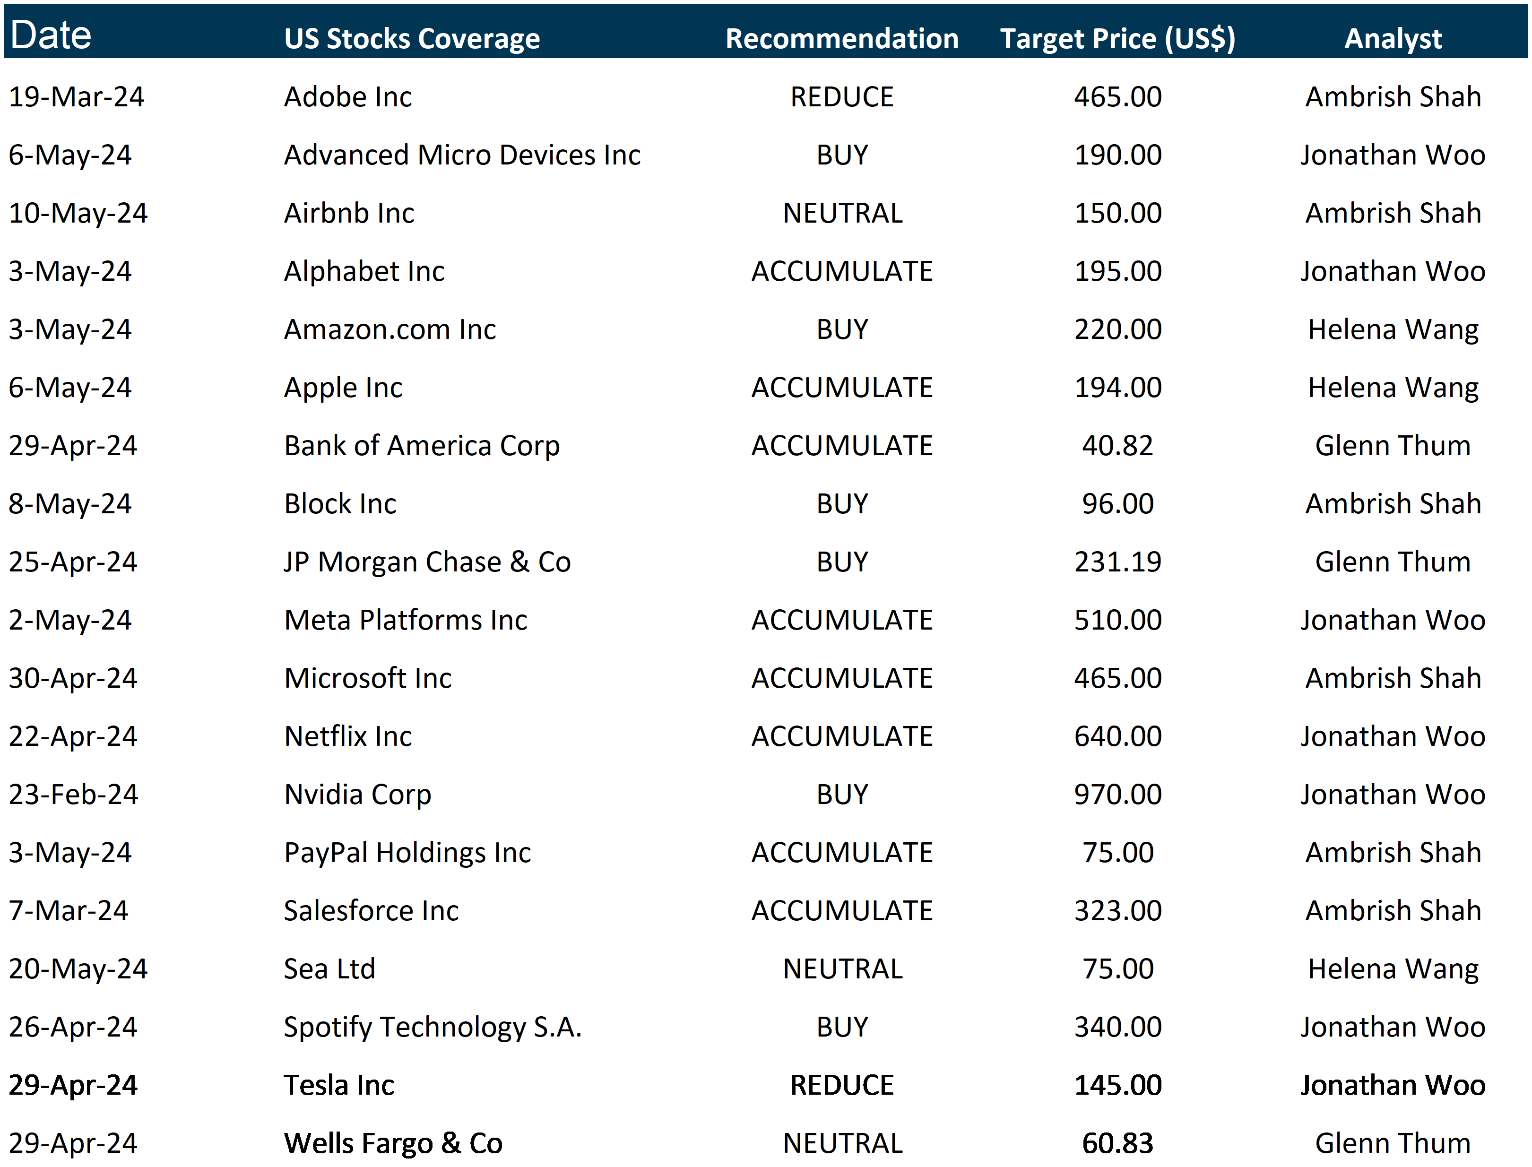Select the Advanced Micro Devices Inc cell
1532x1167 pixels.
(x=462, y=155)
